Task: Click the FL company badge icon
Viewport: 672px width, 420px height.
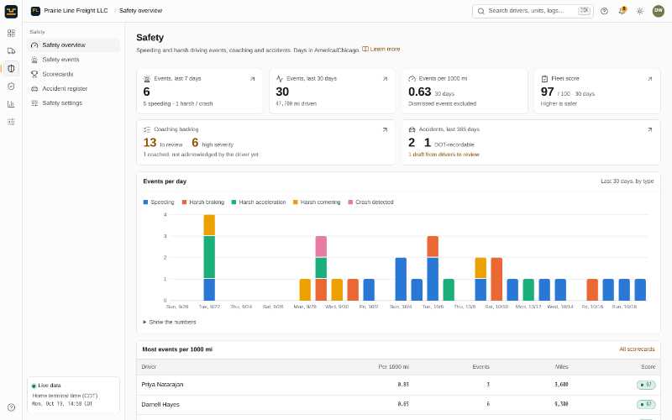Action: point(35,11)
